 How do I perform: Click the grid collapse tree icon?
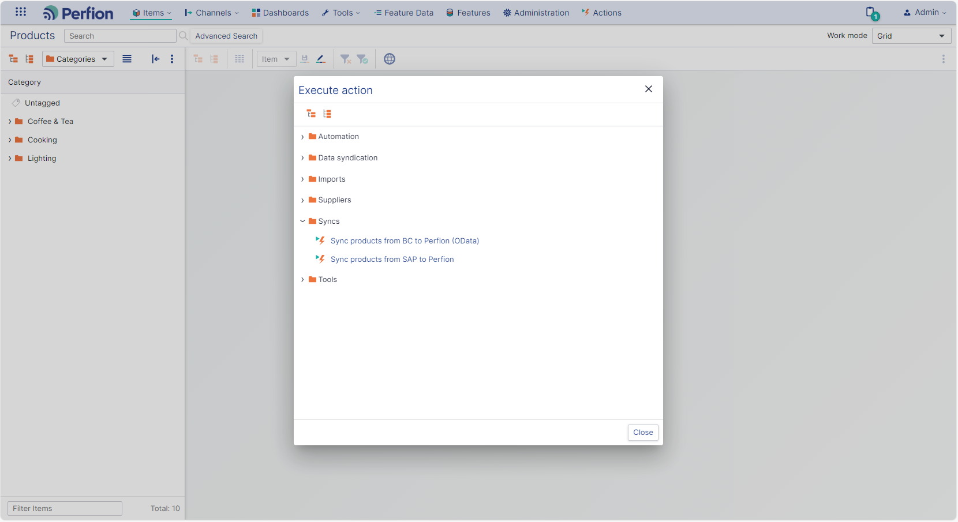214,59
